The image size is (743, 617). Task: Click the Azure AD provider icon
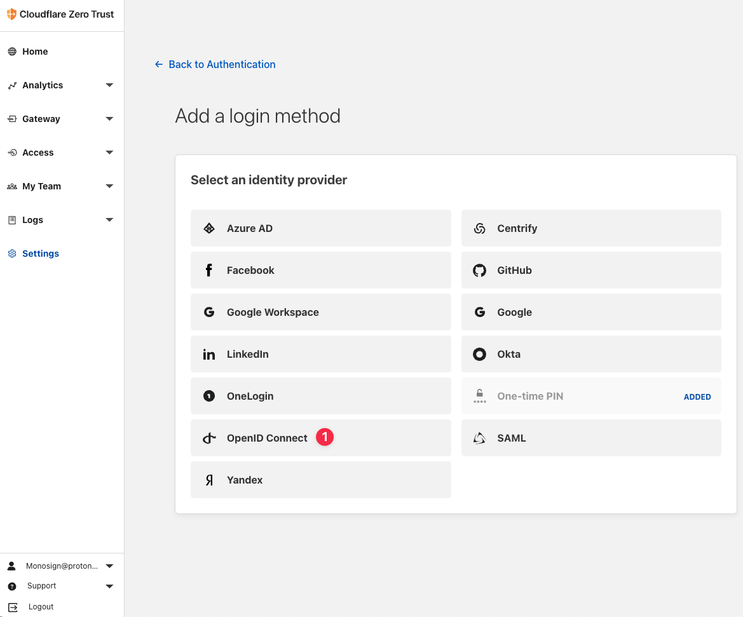point(209,228)
